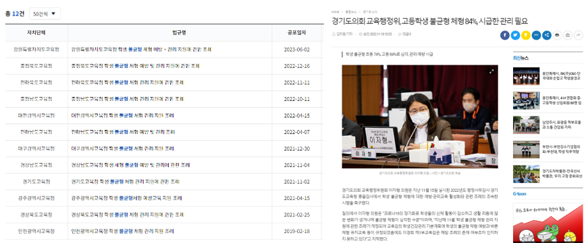This screenshot has width=586, height=243.
Task: Click the 공포일자 column header
Action: click(297, 33)
